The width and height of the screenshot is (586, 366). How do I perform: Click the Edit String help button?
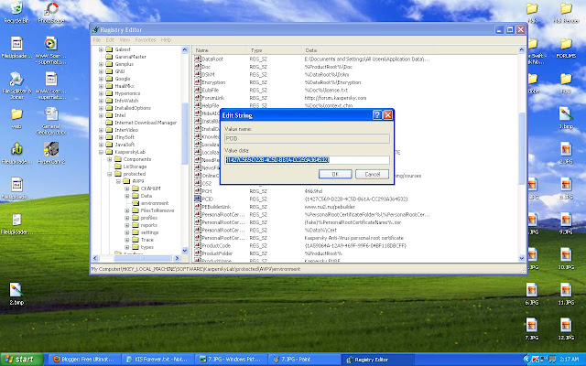tap(377, 115)
